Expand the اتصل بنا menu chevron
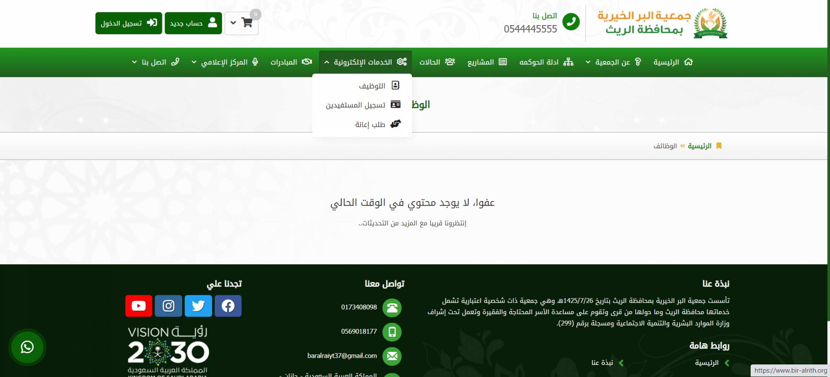 [x=134, y=62]
